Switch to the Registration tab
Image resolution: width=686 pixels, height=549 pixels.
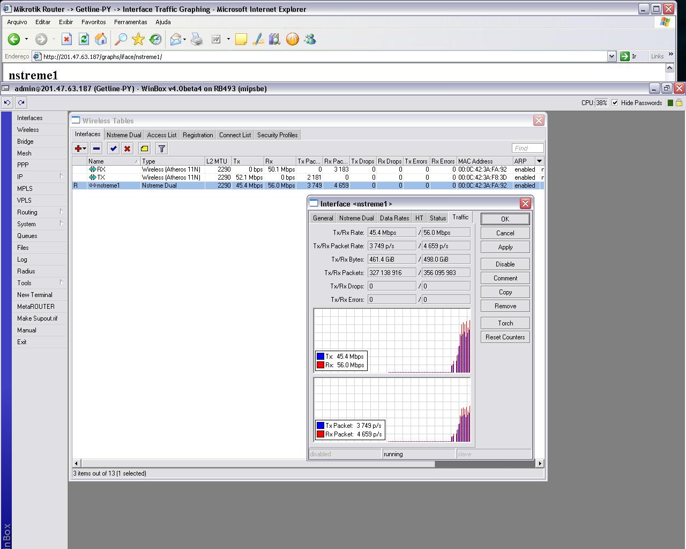click(198, 135)
